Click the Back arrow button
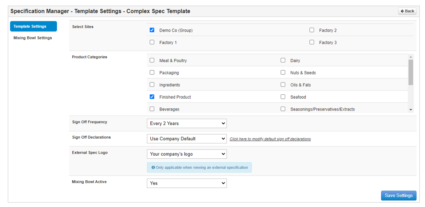Image resolution: width=425 pixels, height=207 pixels. tap(407, 11)
